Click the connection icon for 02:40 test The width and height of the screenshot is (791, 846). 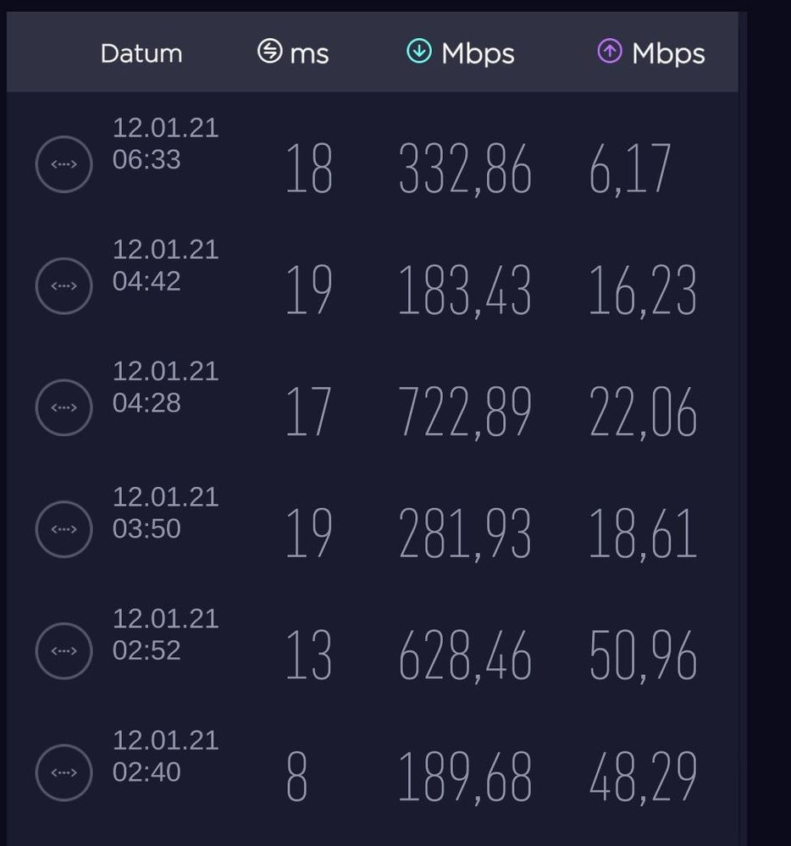pos(64,772)
